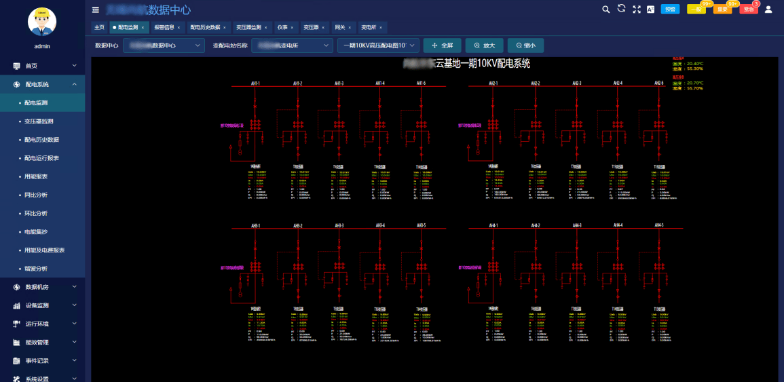Close the 仪表 tab
Viewport: 784px width, 382px height.
(292, 28)
